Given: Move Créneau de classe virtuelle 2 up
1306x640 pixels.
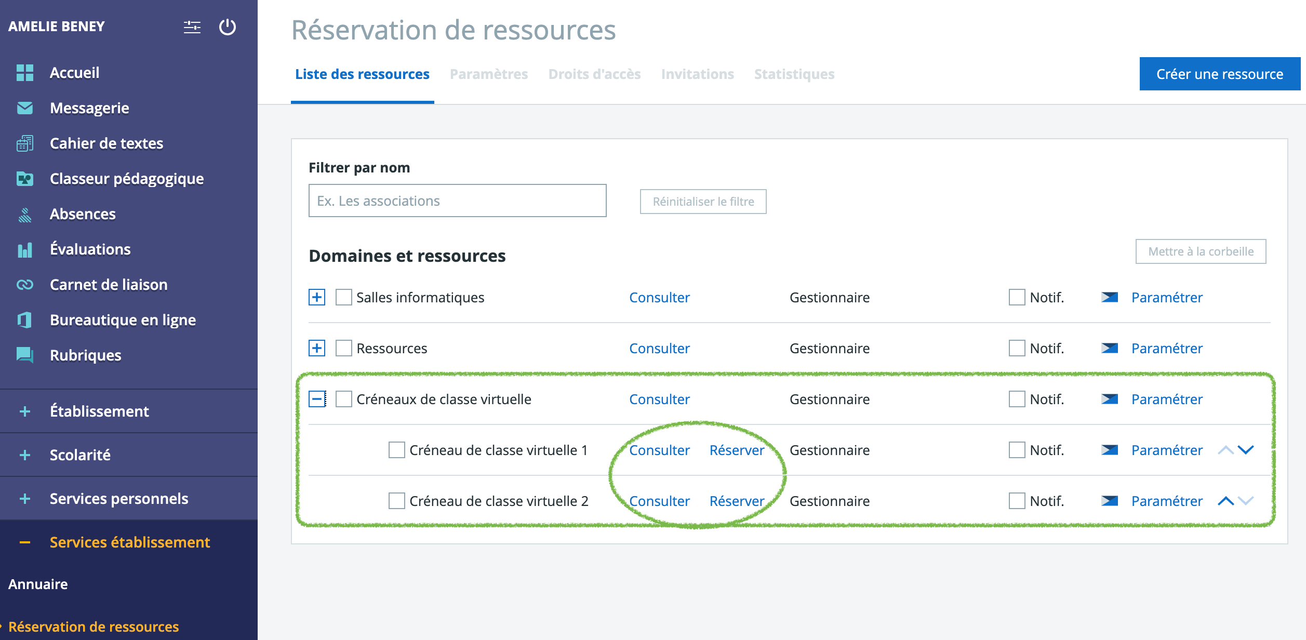Looking at the screenshot, I should (1225, 501).
